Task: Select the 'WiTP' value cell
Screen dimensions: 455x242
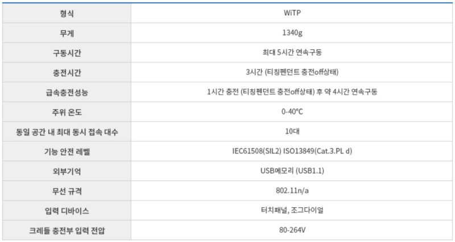Action: (x=293, y=13)
